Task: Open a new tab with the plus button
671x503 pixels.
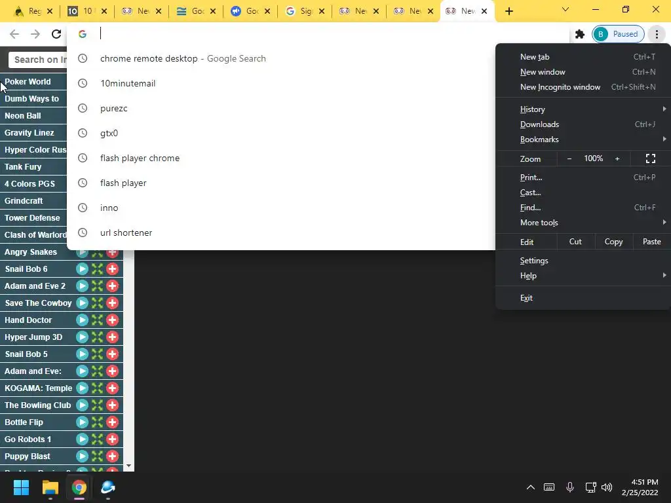Action: tap(508, 12)
